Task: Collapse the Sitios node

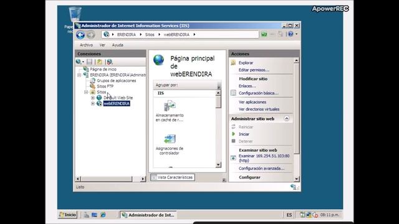Action: coord(86,92)
